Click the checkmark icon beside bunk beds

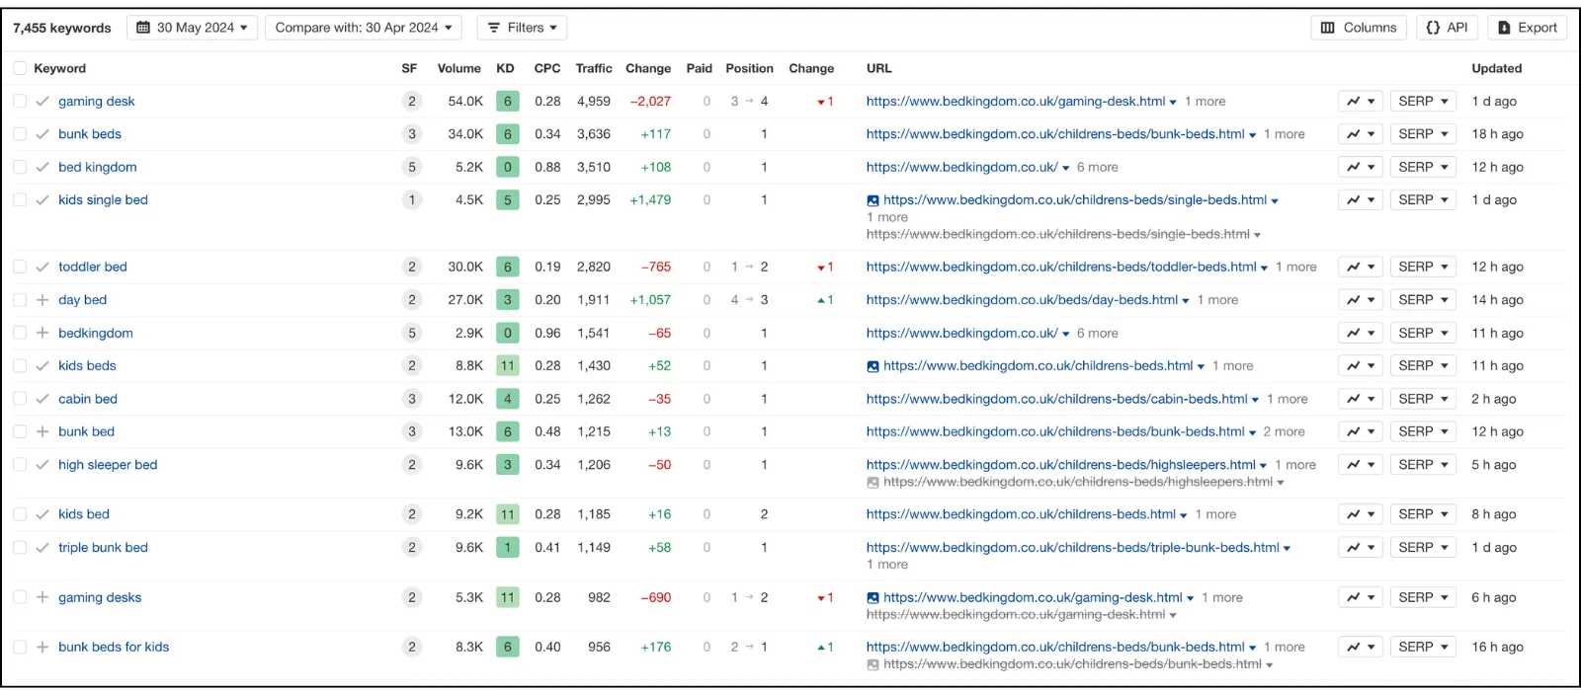(42, 134)
